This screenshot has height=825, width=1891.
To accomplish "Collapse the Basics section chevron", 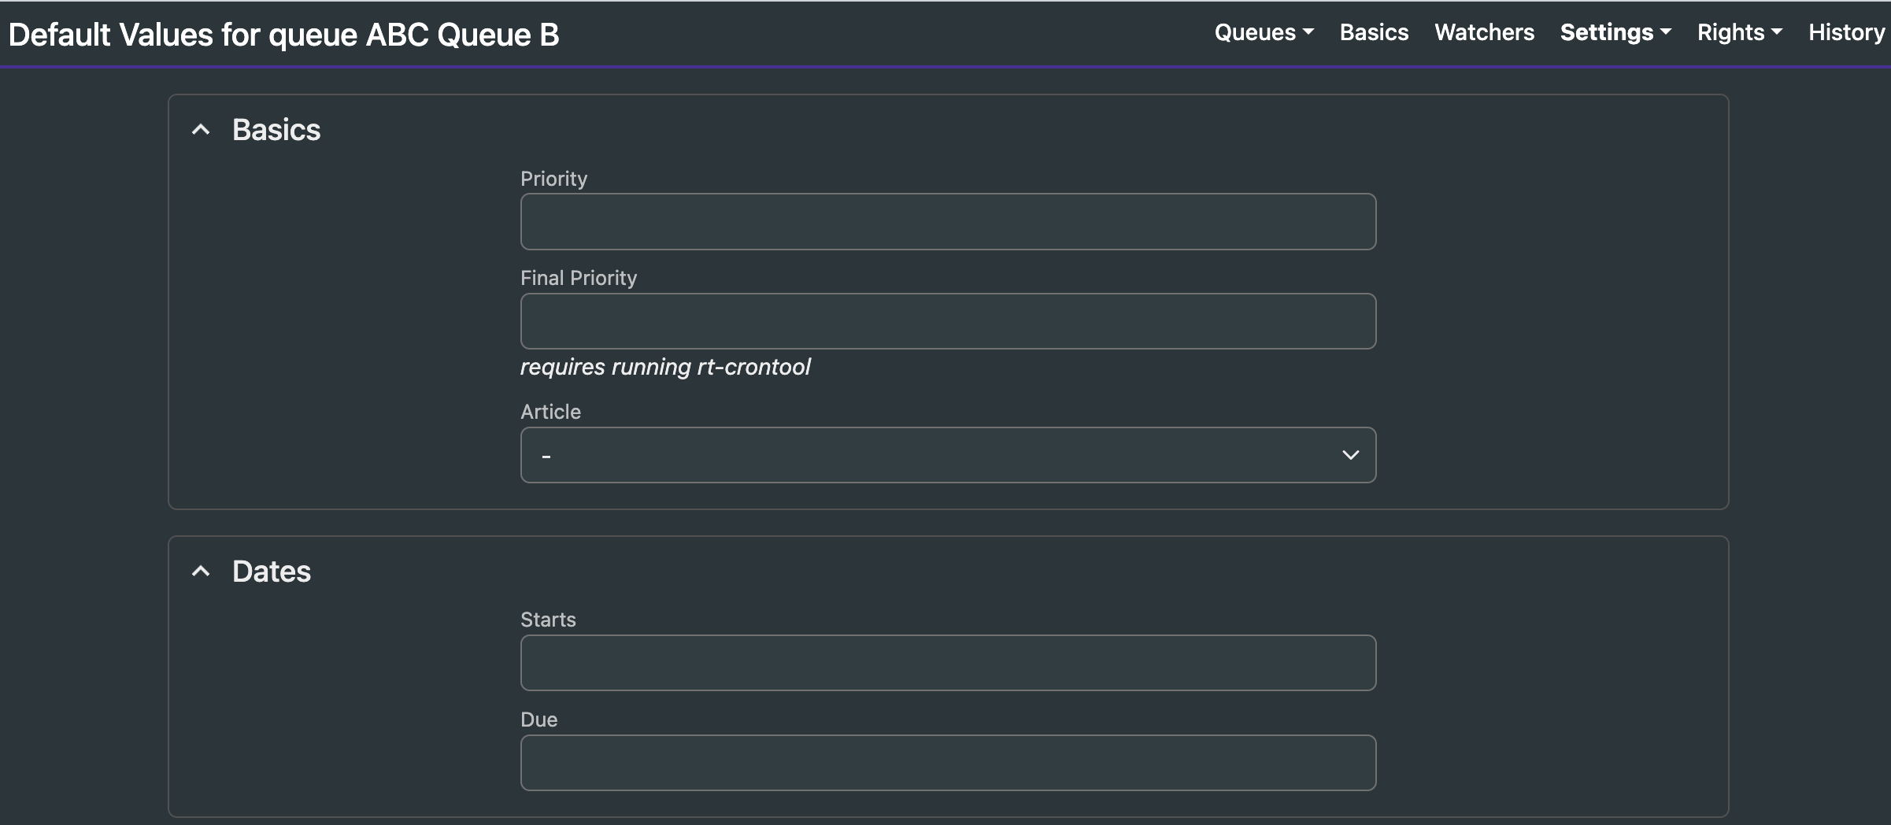I will click(202, 130).
